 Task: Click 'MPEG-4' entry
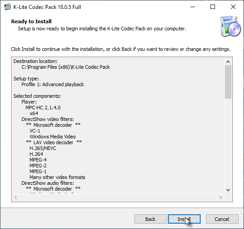[x=38, y=160]
